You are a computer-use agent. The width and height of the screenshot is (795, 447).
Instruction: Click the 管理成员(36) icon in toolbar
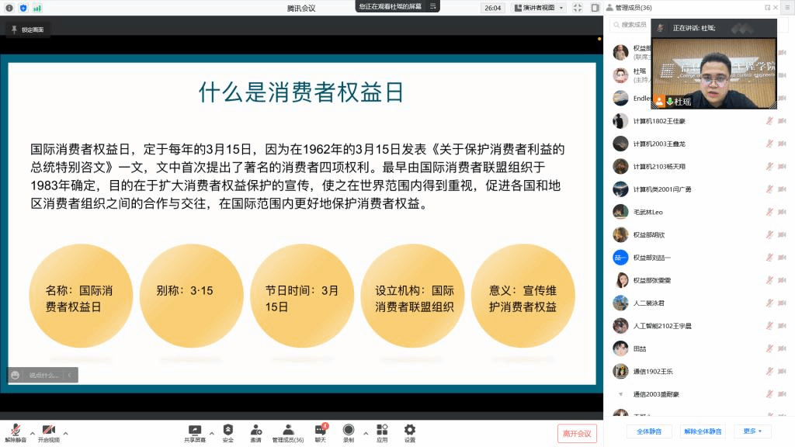click(288, 430)
